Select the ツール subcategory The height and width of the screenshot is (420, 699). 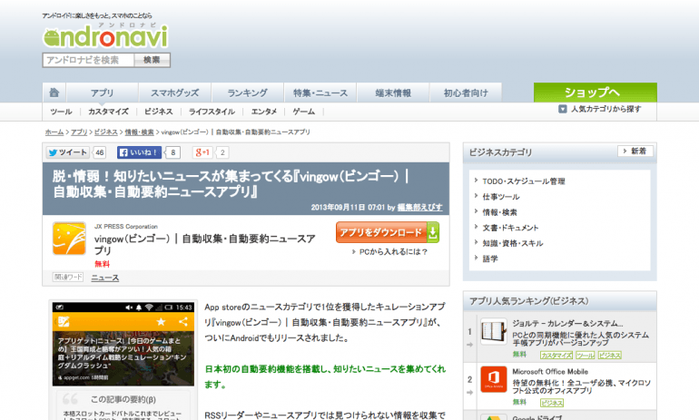point(61,112)
